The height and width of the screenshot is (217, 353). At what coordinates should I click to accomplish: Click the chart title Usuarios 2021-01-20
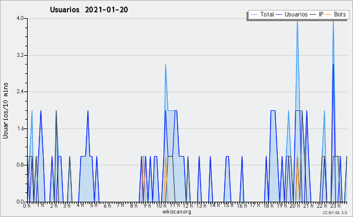89,9
